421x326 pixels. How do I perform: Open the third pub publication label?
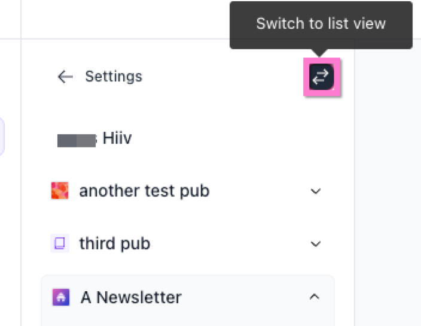click(x=114, y=244)
